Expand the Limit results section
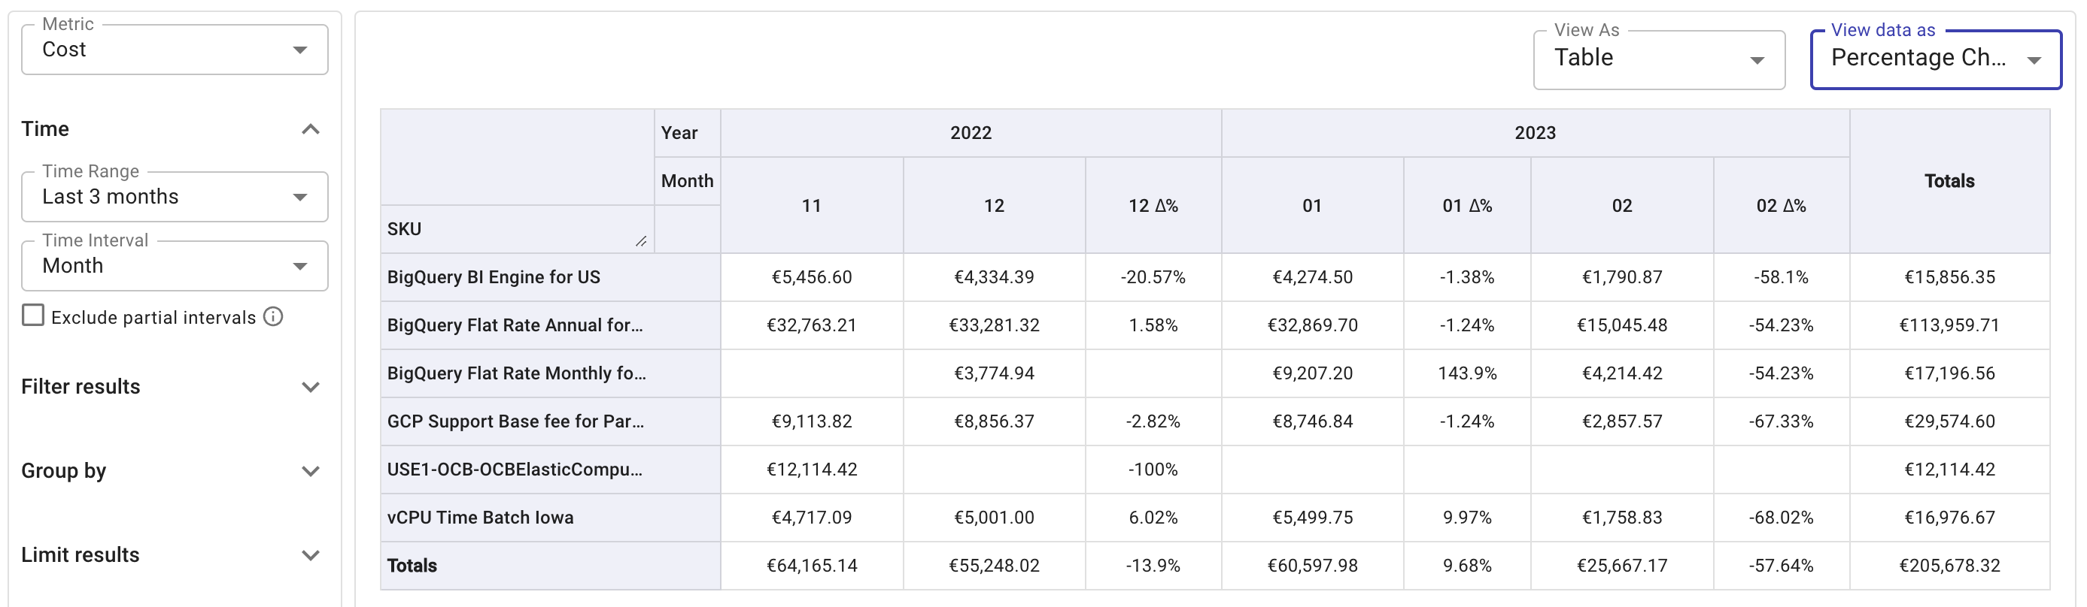The height and width of the screenshot is (607, 2087). coord(310,555)
